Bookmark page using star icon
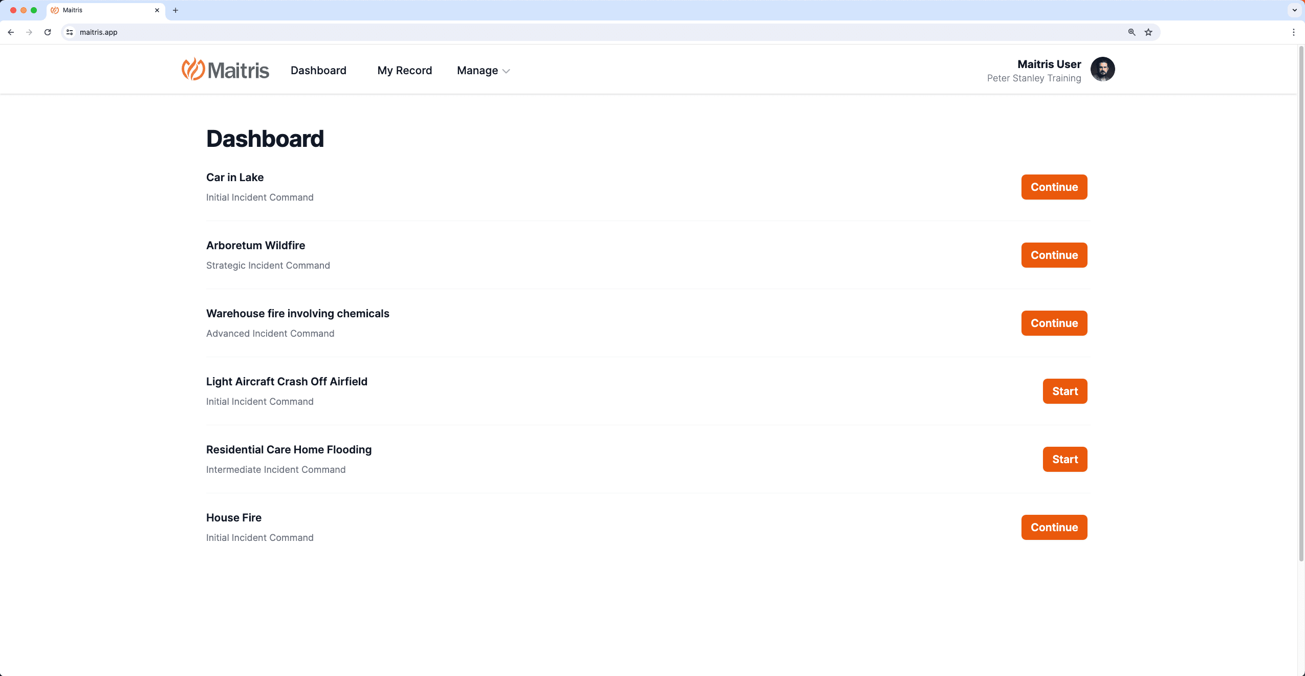 tap(1148, 32)
